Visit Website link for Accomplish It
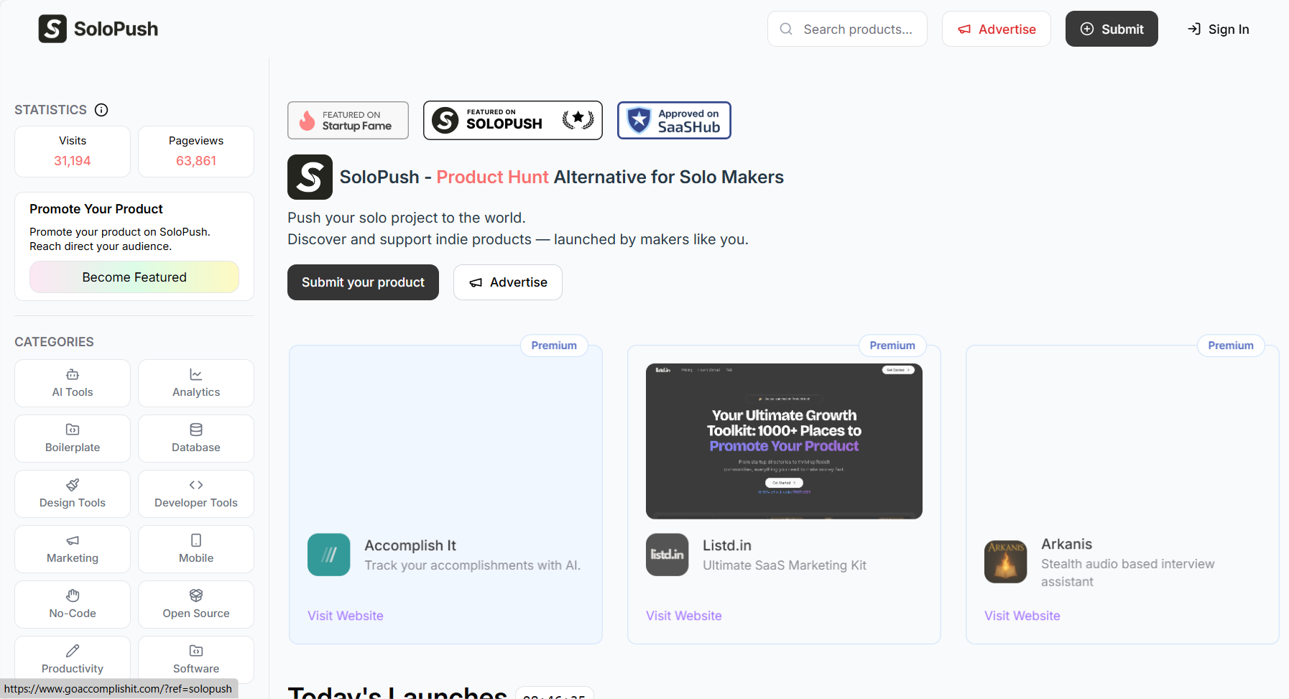The width and height of the screenshot is (1289, 699). pos(346,616)
